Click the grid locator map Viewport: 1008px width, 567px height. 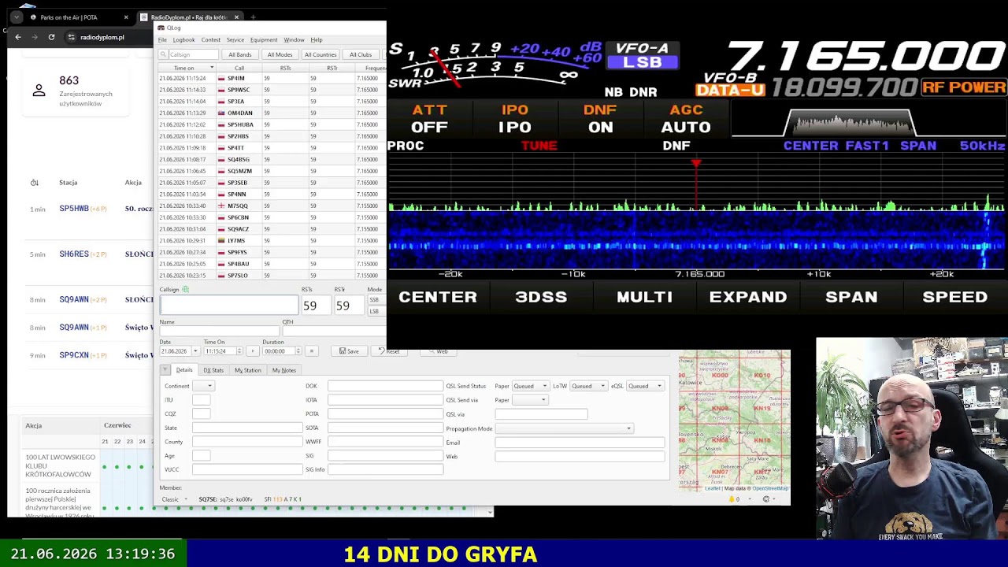[x=734, y=420]
